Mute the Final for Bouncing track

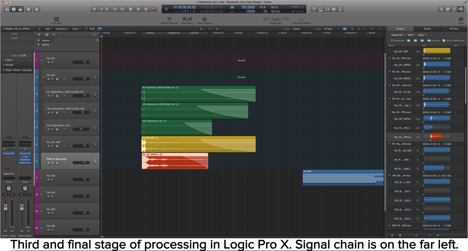click(49, 163)
